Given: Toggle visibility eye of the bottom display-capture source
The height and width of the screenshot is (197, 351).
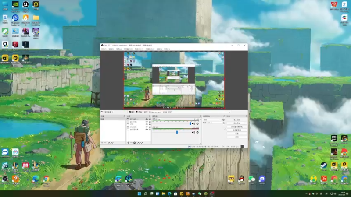Looking at the screenshot, I should pyautogui.click(x=147, y=129).
